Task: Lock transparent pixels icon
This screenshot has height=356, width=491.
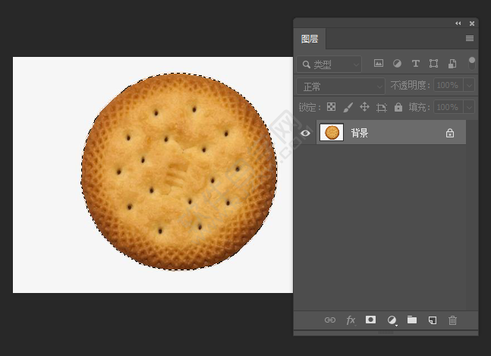Action: (332, 107)
